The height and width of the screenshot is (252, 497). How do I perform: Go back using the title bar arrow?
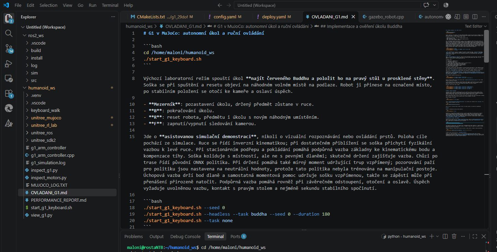(220, 5)
